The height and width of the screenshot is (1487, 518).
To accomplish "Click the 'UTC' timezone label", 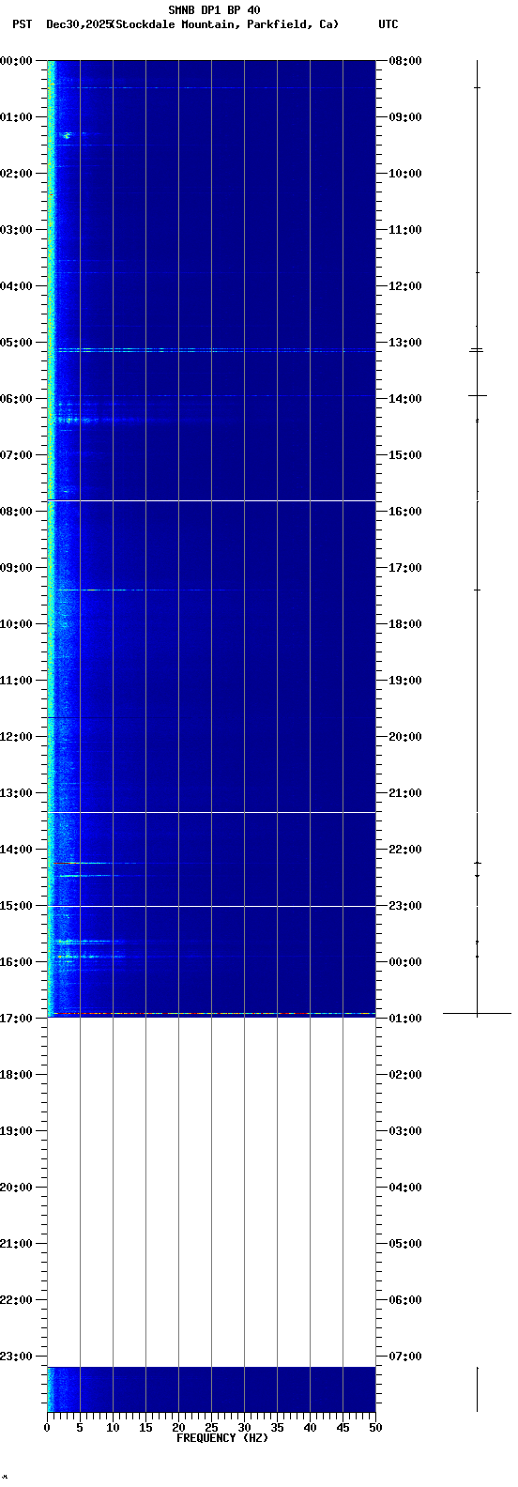I will [388, 24].
